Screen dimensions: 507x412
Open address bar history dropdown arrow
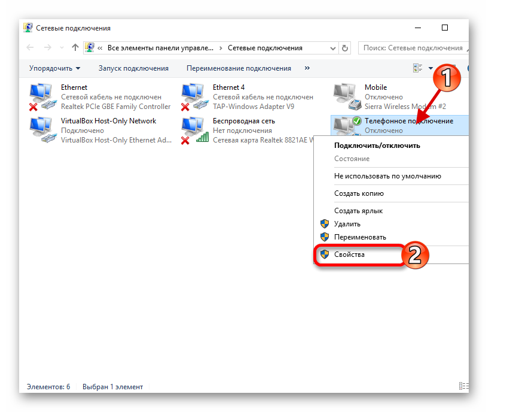point(331,48)
